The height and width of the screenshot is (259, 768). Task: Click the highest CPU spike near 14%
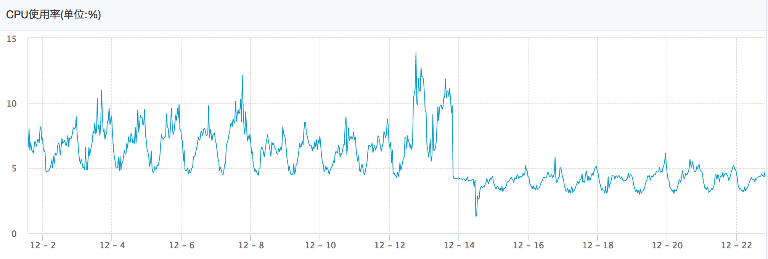click(416, 53)
